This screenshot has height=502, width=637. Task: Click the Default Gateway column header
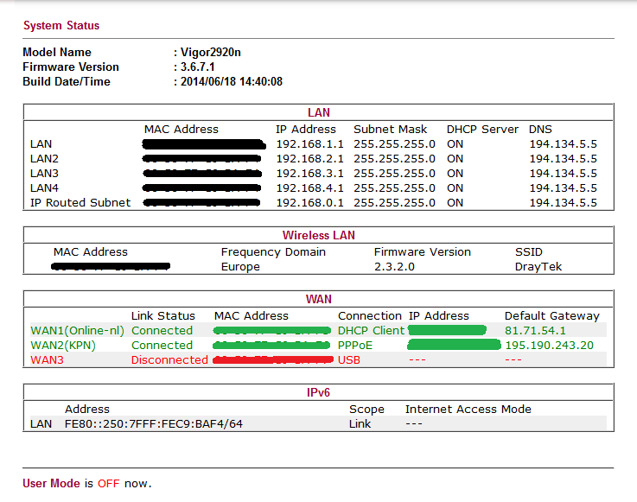pyautogui.click(x=552, y=316)
